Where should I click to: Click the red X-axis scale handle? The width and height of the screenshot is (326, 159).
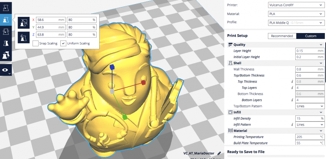[143, 82]
